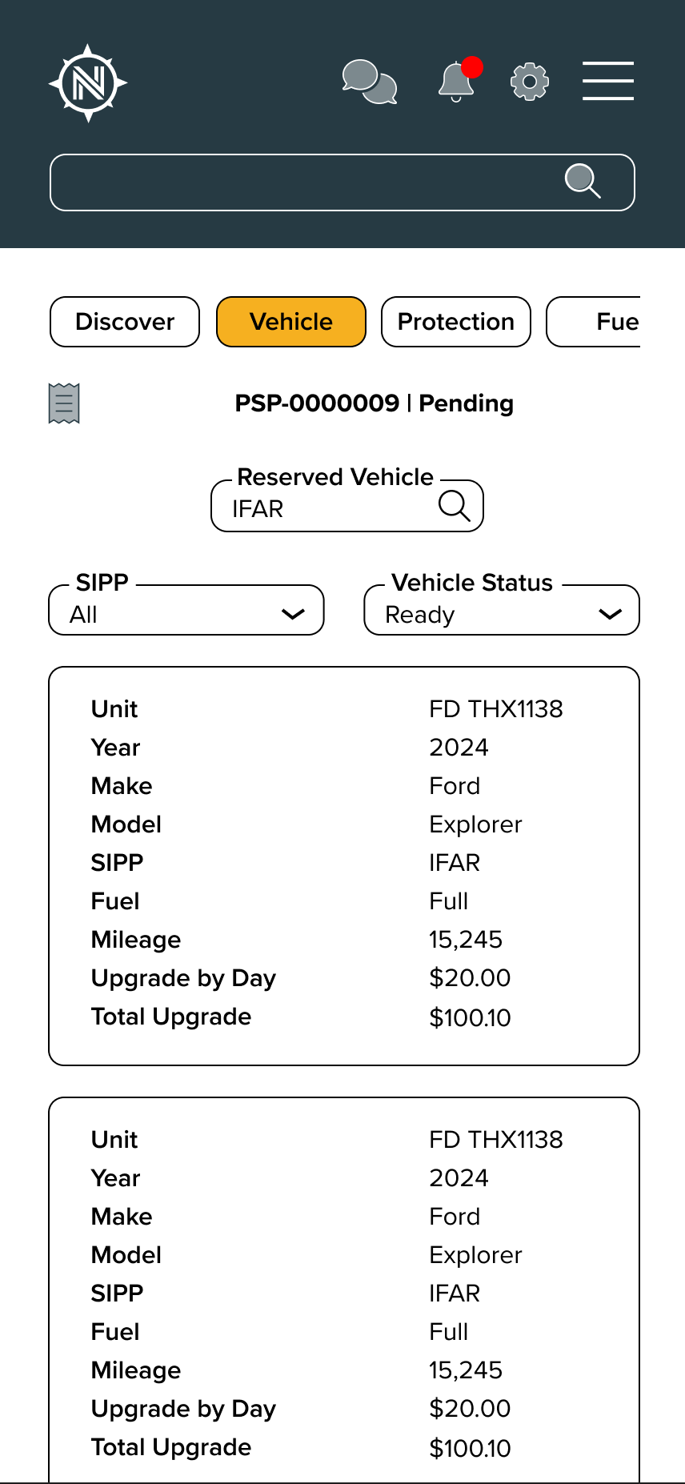Open the notifications bell
This screenshot has height=1484, width=685.
tap(457, 82)
